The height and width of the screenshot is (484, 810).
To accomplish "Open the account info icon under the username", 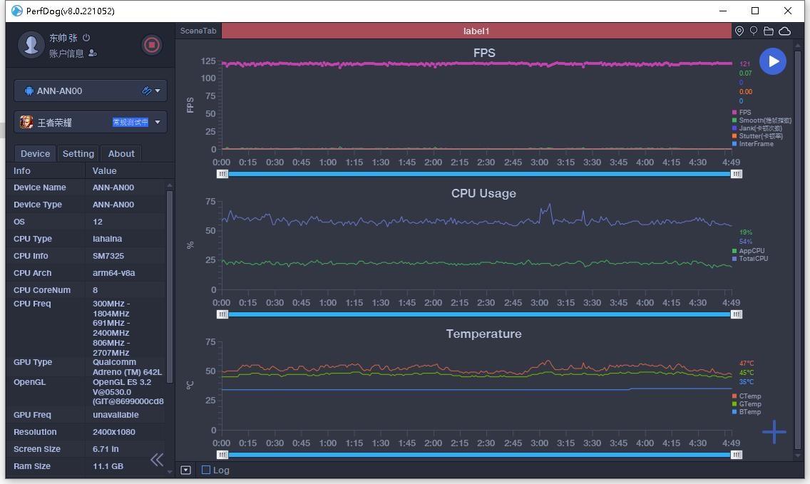I will coord(93,53).
